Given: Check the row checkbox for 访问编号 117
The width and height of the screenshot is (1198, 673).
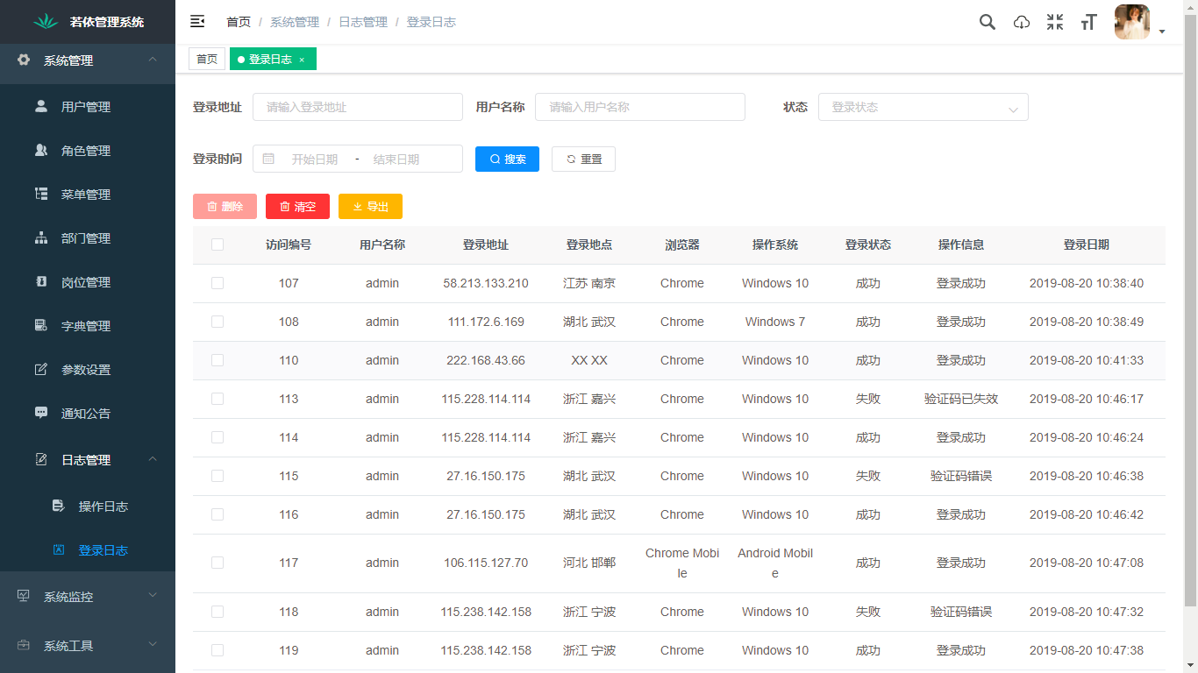Looking at the screenshot, I should coord(217,563).
